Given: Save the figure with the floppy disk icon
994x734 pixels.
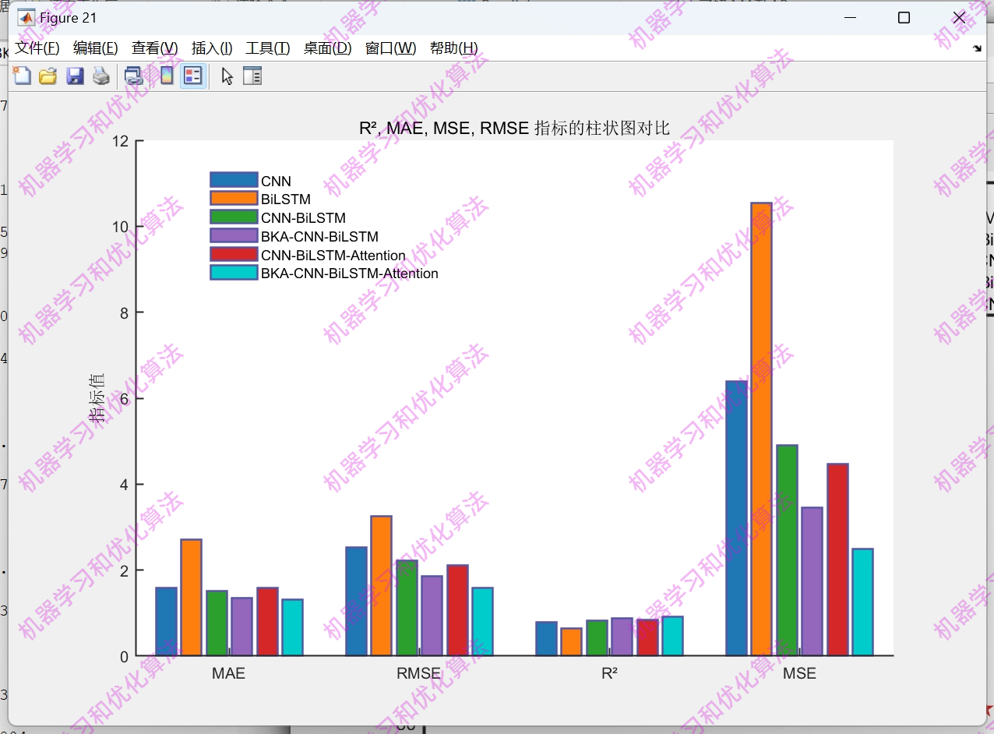Looking at the screenshot, I should pos(75,76).
